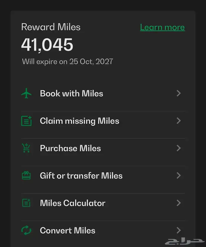Choose Gift or transfer Miles text
This screenshot has height=247, width=206.
(81, 176)
